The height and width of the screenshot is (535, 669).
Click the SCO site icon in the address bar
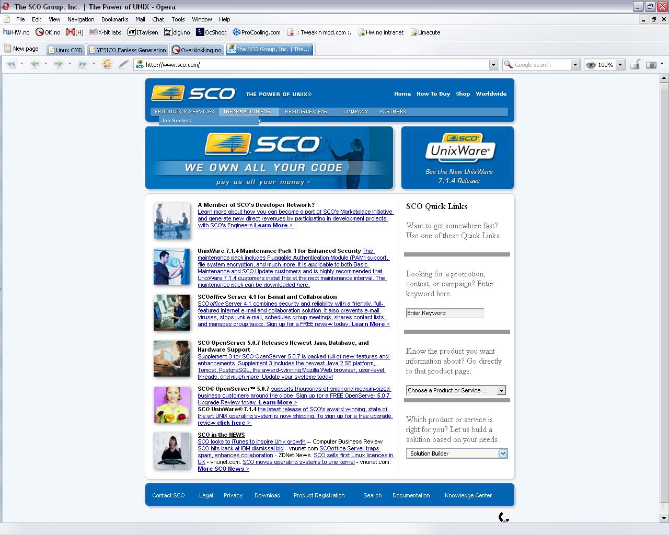tap(139, 65)
